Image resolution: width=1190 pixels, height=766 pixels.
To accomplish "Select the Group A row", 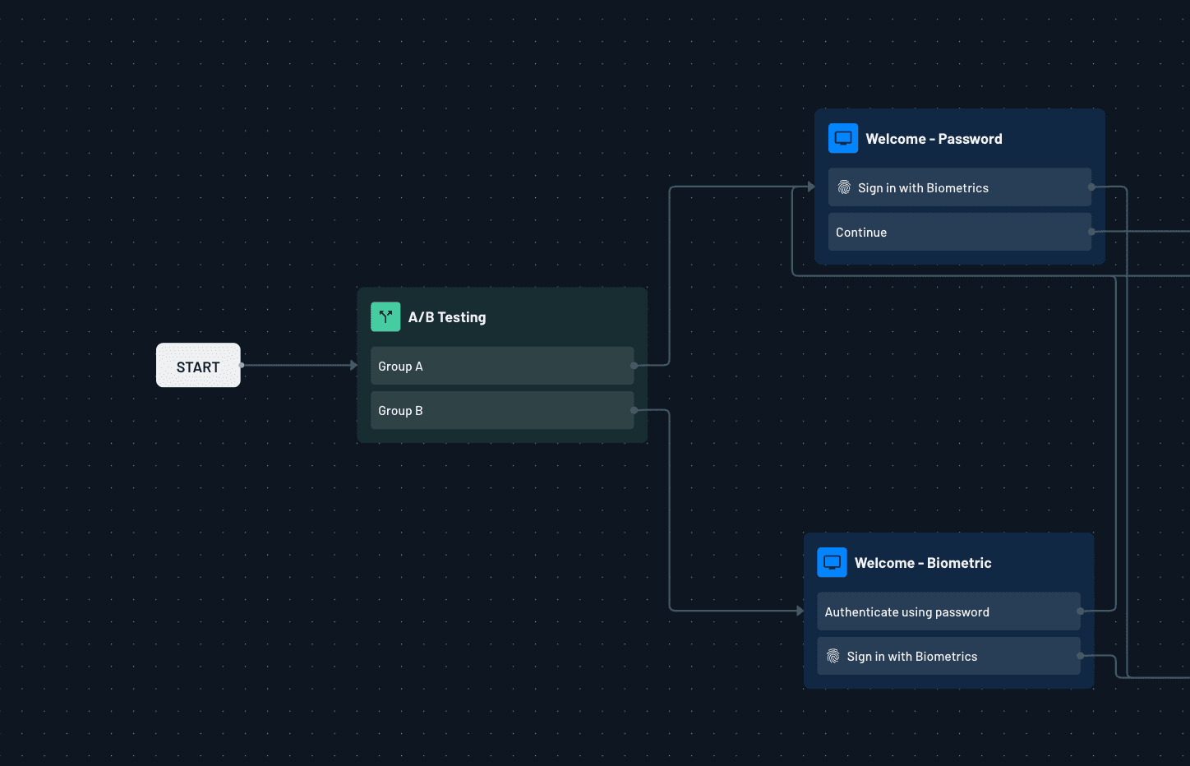I will point(502,366).
